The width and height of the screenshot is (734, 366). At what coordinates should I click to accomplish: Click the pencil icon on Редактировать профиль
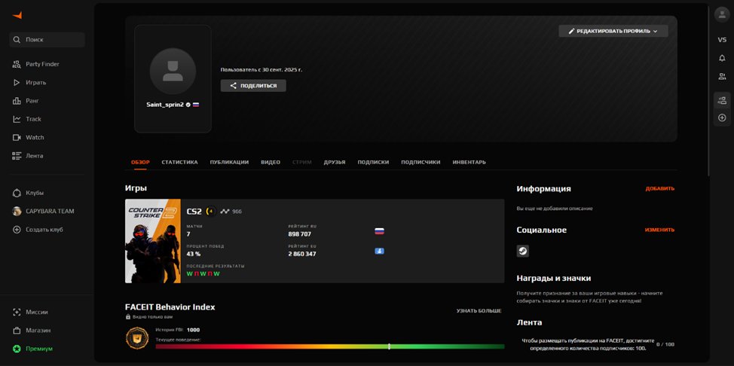571,31
